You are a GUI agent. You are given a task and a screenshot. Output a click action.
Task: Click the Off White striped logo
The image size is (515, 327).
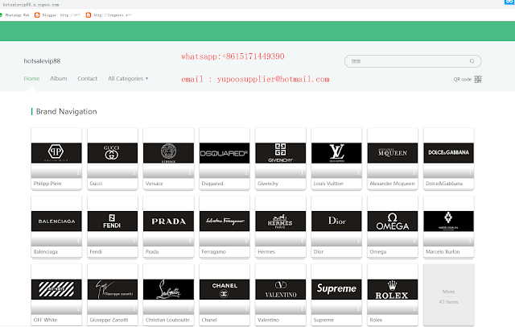[x=56, y=289]
